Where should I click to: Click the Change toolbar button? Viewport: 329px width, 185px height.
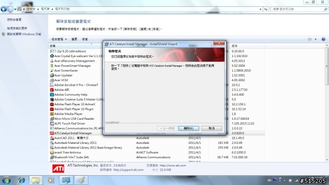[74, 39]
